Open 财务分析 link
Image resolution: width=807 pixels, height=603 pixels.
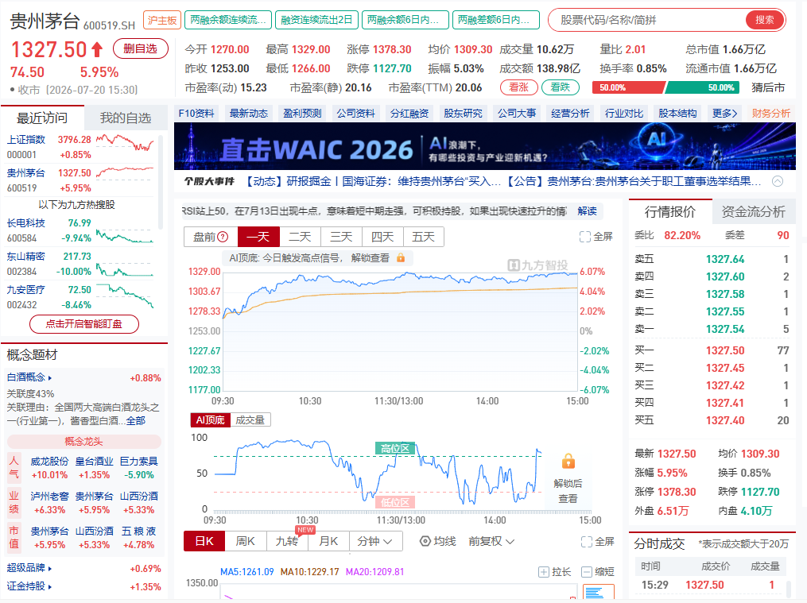[x=770, y=113]
